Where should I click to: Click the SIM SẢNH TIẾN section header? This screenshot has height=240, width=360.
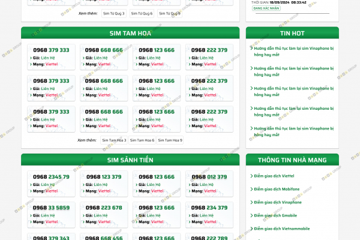pos(130,160)
